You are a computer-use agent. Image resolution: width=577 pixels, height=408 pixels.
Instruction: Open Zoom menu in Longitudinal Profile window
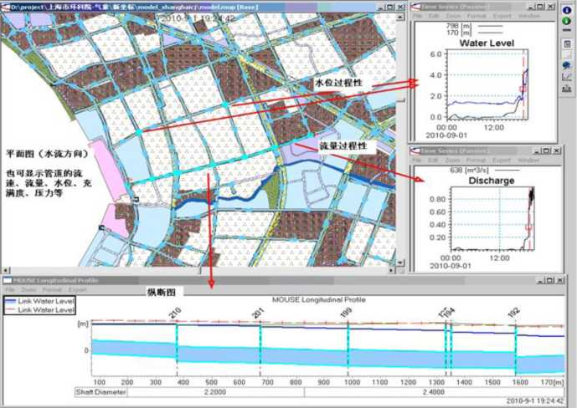coord(27,288)
